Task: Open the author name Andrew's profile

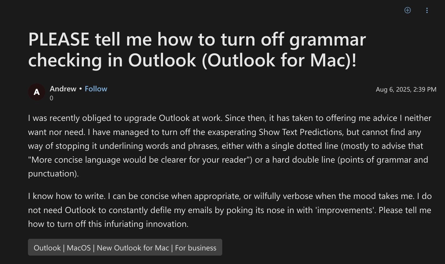Action: [x=63, y=89]
